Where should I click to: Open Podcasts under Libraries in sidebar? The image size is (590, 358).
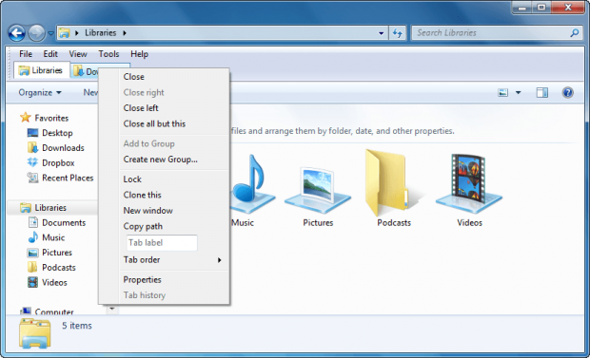pos(59,268)
